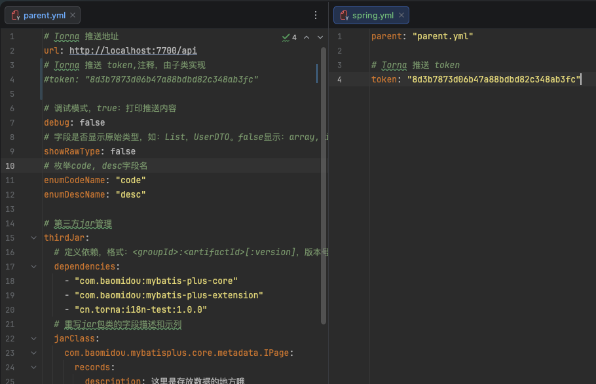596x384 pixels.
Task: Switch to the parent.yml tab
Action: tap(43, 16)
